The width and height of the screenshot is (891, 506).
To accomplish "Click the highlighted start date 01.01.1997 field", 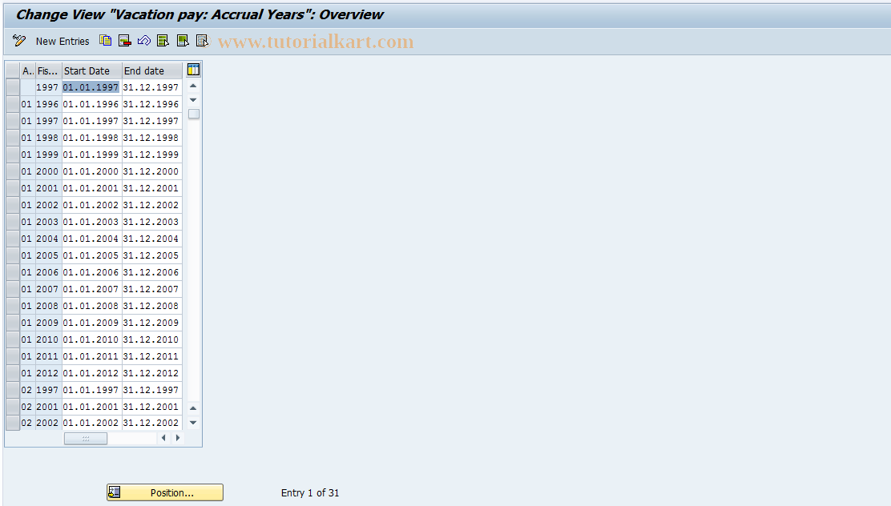I will tap(91, 87).
